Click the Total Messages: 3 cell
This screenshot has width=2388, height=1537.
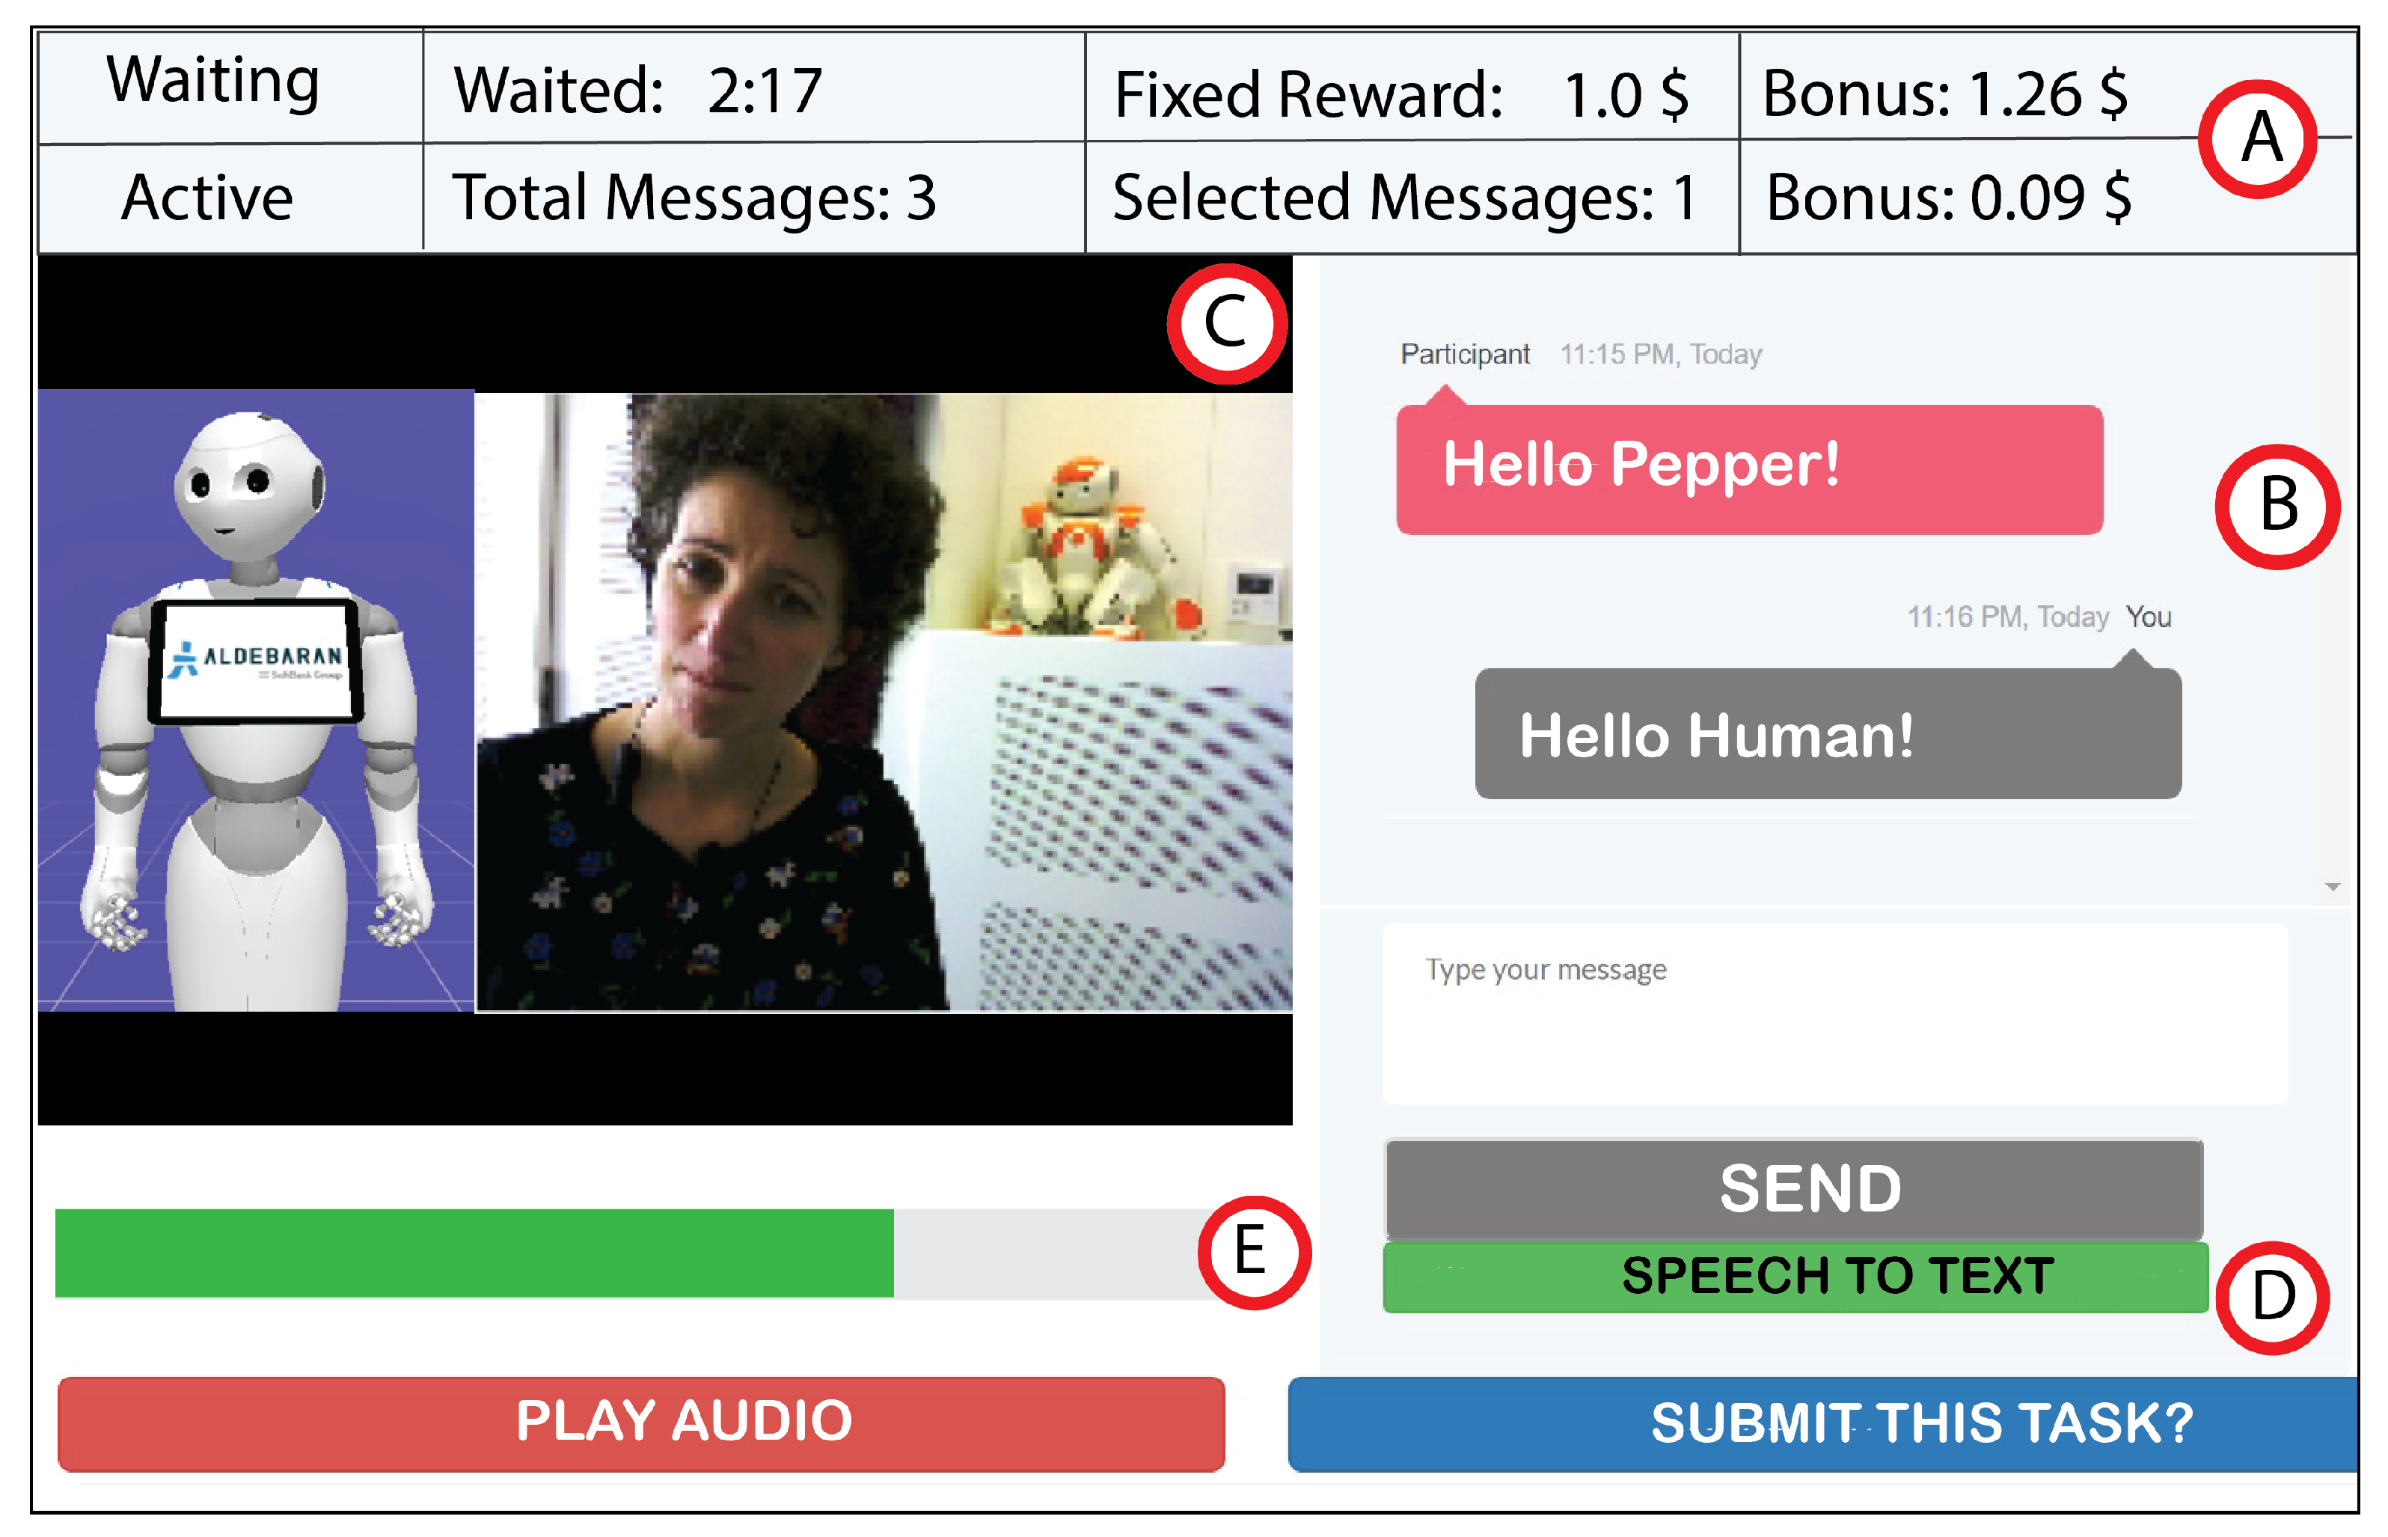point(754,198)
